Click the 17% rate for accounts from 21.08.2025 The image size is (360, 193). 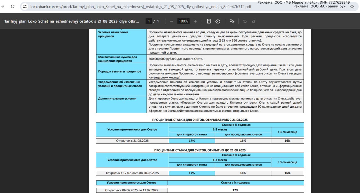pos(192,141)
